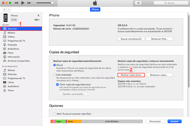
Task: Open Resumen in the Ajustes sidebar
Action: pyautogui.click(x=21, y=29)
